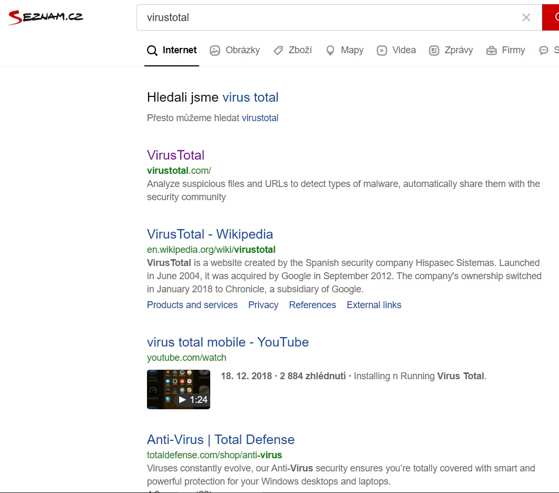Open the References sitelink
The width and height of the screenshot is (559, 493).
point(312,305)
